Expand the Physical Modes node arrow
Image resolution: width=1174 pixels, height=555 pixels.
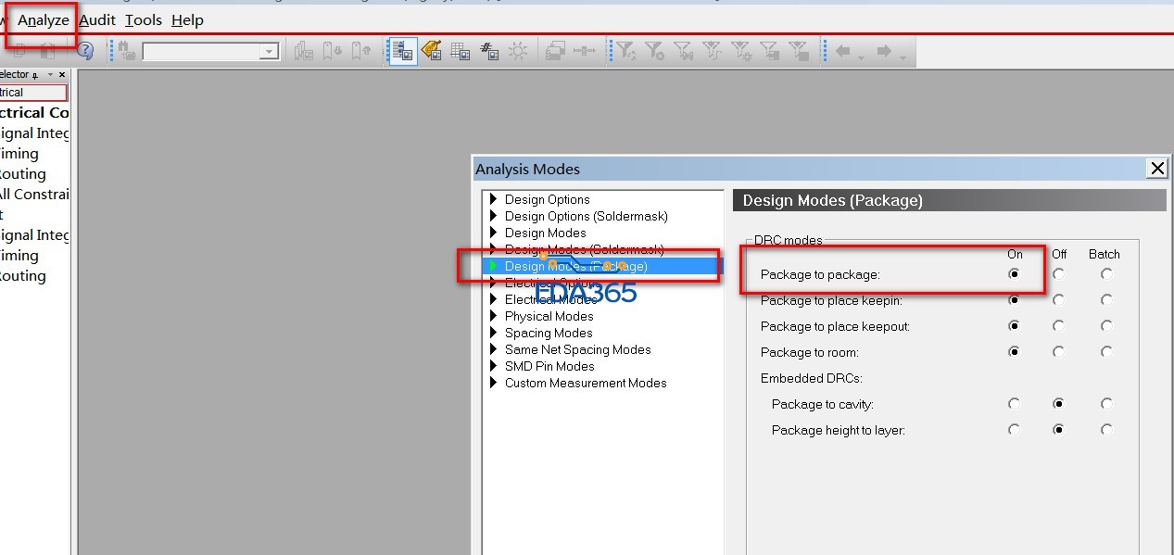(x=494, y=316)
